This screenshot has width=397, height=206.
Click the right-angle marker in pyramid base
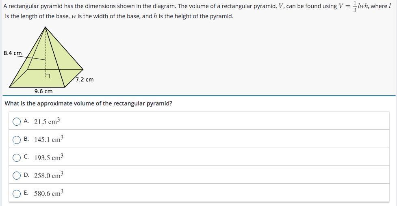tap(48, 76)
